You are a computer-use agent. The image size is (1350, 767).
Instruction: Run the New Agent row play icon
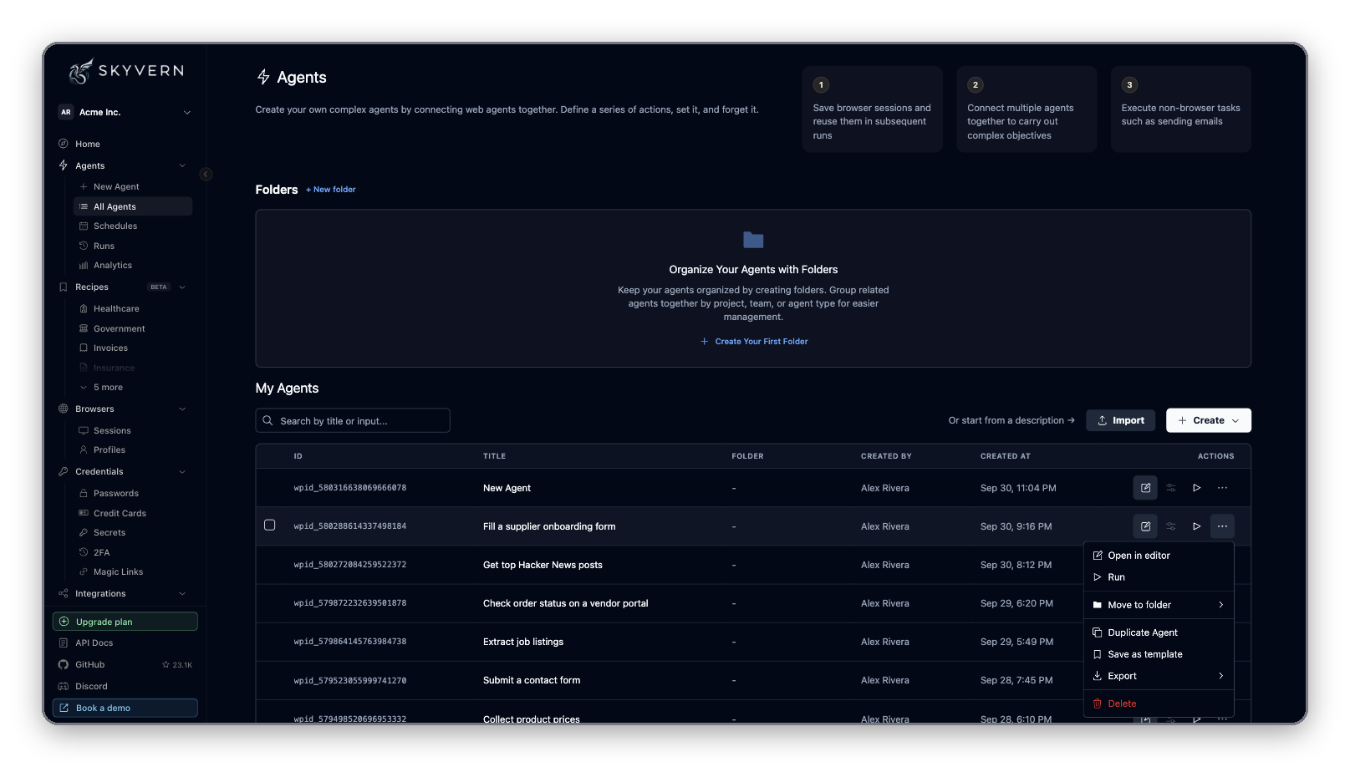pyautogui.click(x=1196, y=488)
